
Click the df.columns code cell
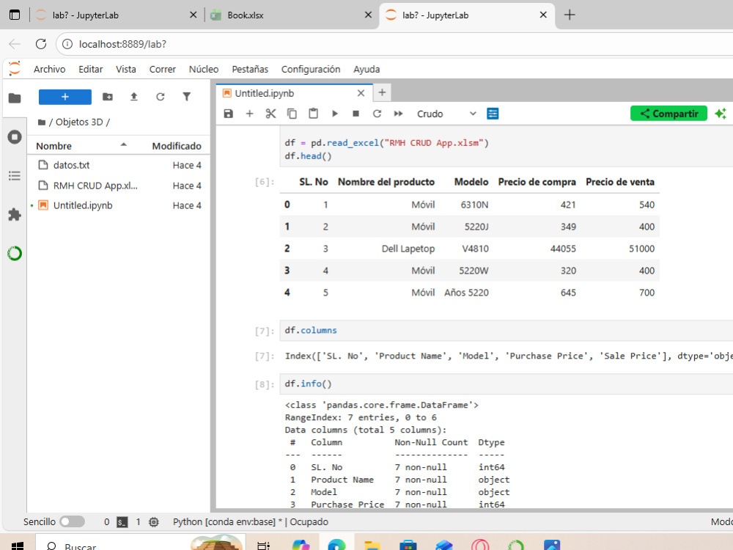(x=507, y=330)
